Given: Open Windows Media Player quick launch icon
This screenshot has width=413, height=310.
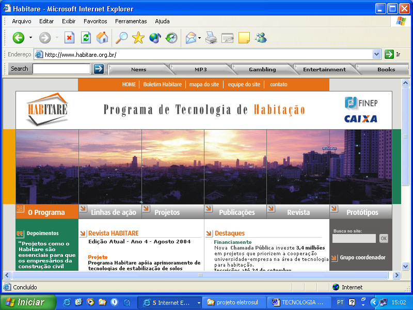Looking at the screenshot, I should [x=90, y=302].
